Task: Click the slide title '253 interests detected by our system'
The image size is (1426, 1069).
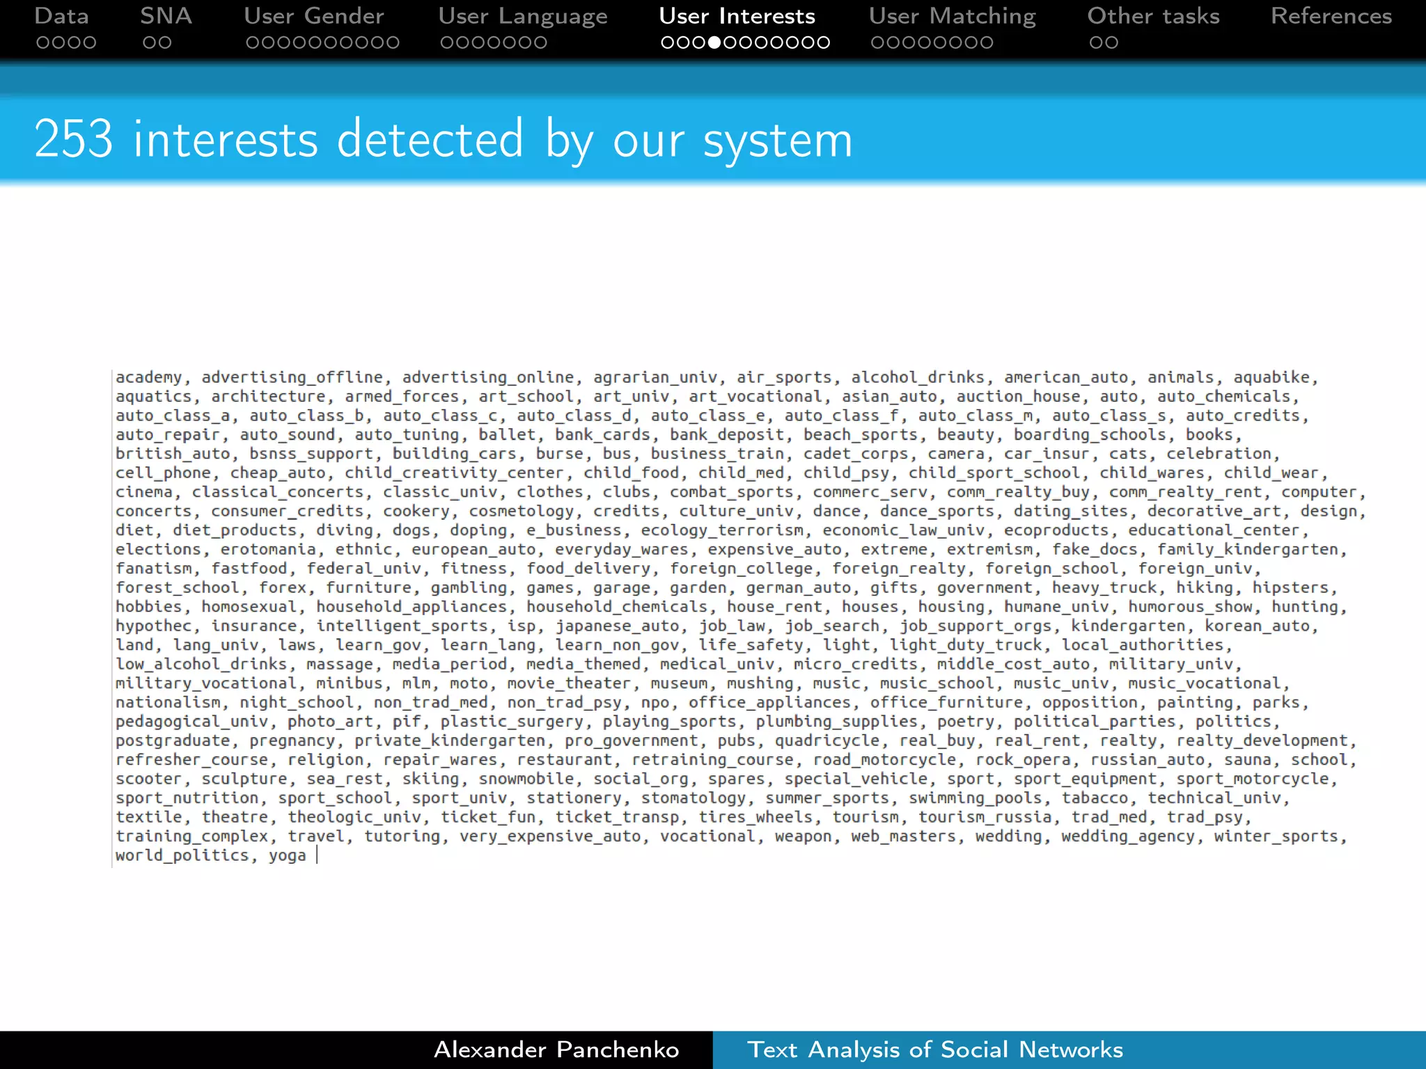Action: tap(444, 140)
